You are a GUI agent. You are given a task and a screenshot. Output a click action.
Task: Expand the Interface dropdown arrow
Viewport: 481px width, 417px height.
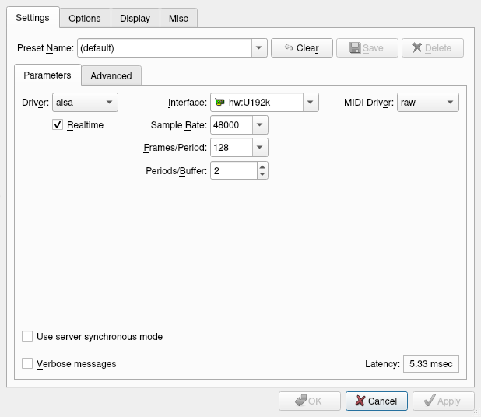click(x=311, y=103)
